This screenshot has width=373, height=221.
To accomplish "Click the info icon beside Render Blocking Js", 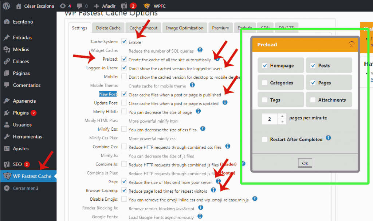I will pyautogui.click(x=201, y=208).
